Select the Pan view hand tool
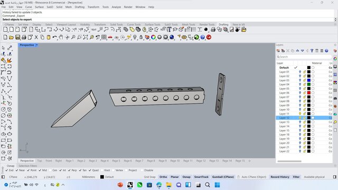This screenshot has width=338, height=190. (61, 37)
